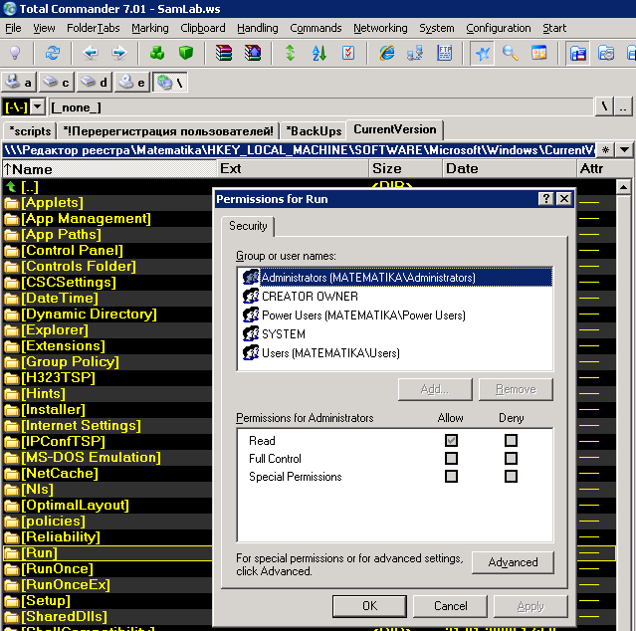Viewport: 636px width, 631px height.
Task: Tick Deny checkbox for Full Control
Action: (x=511, y=458)
